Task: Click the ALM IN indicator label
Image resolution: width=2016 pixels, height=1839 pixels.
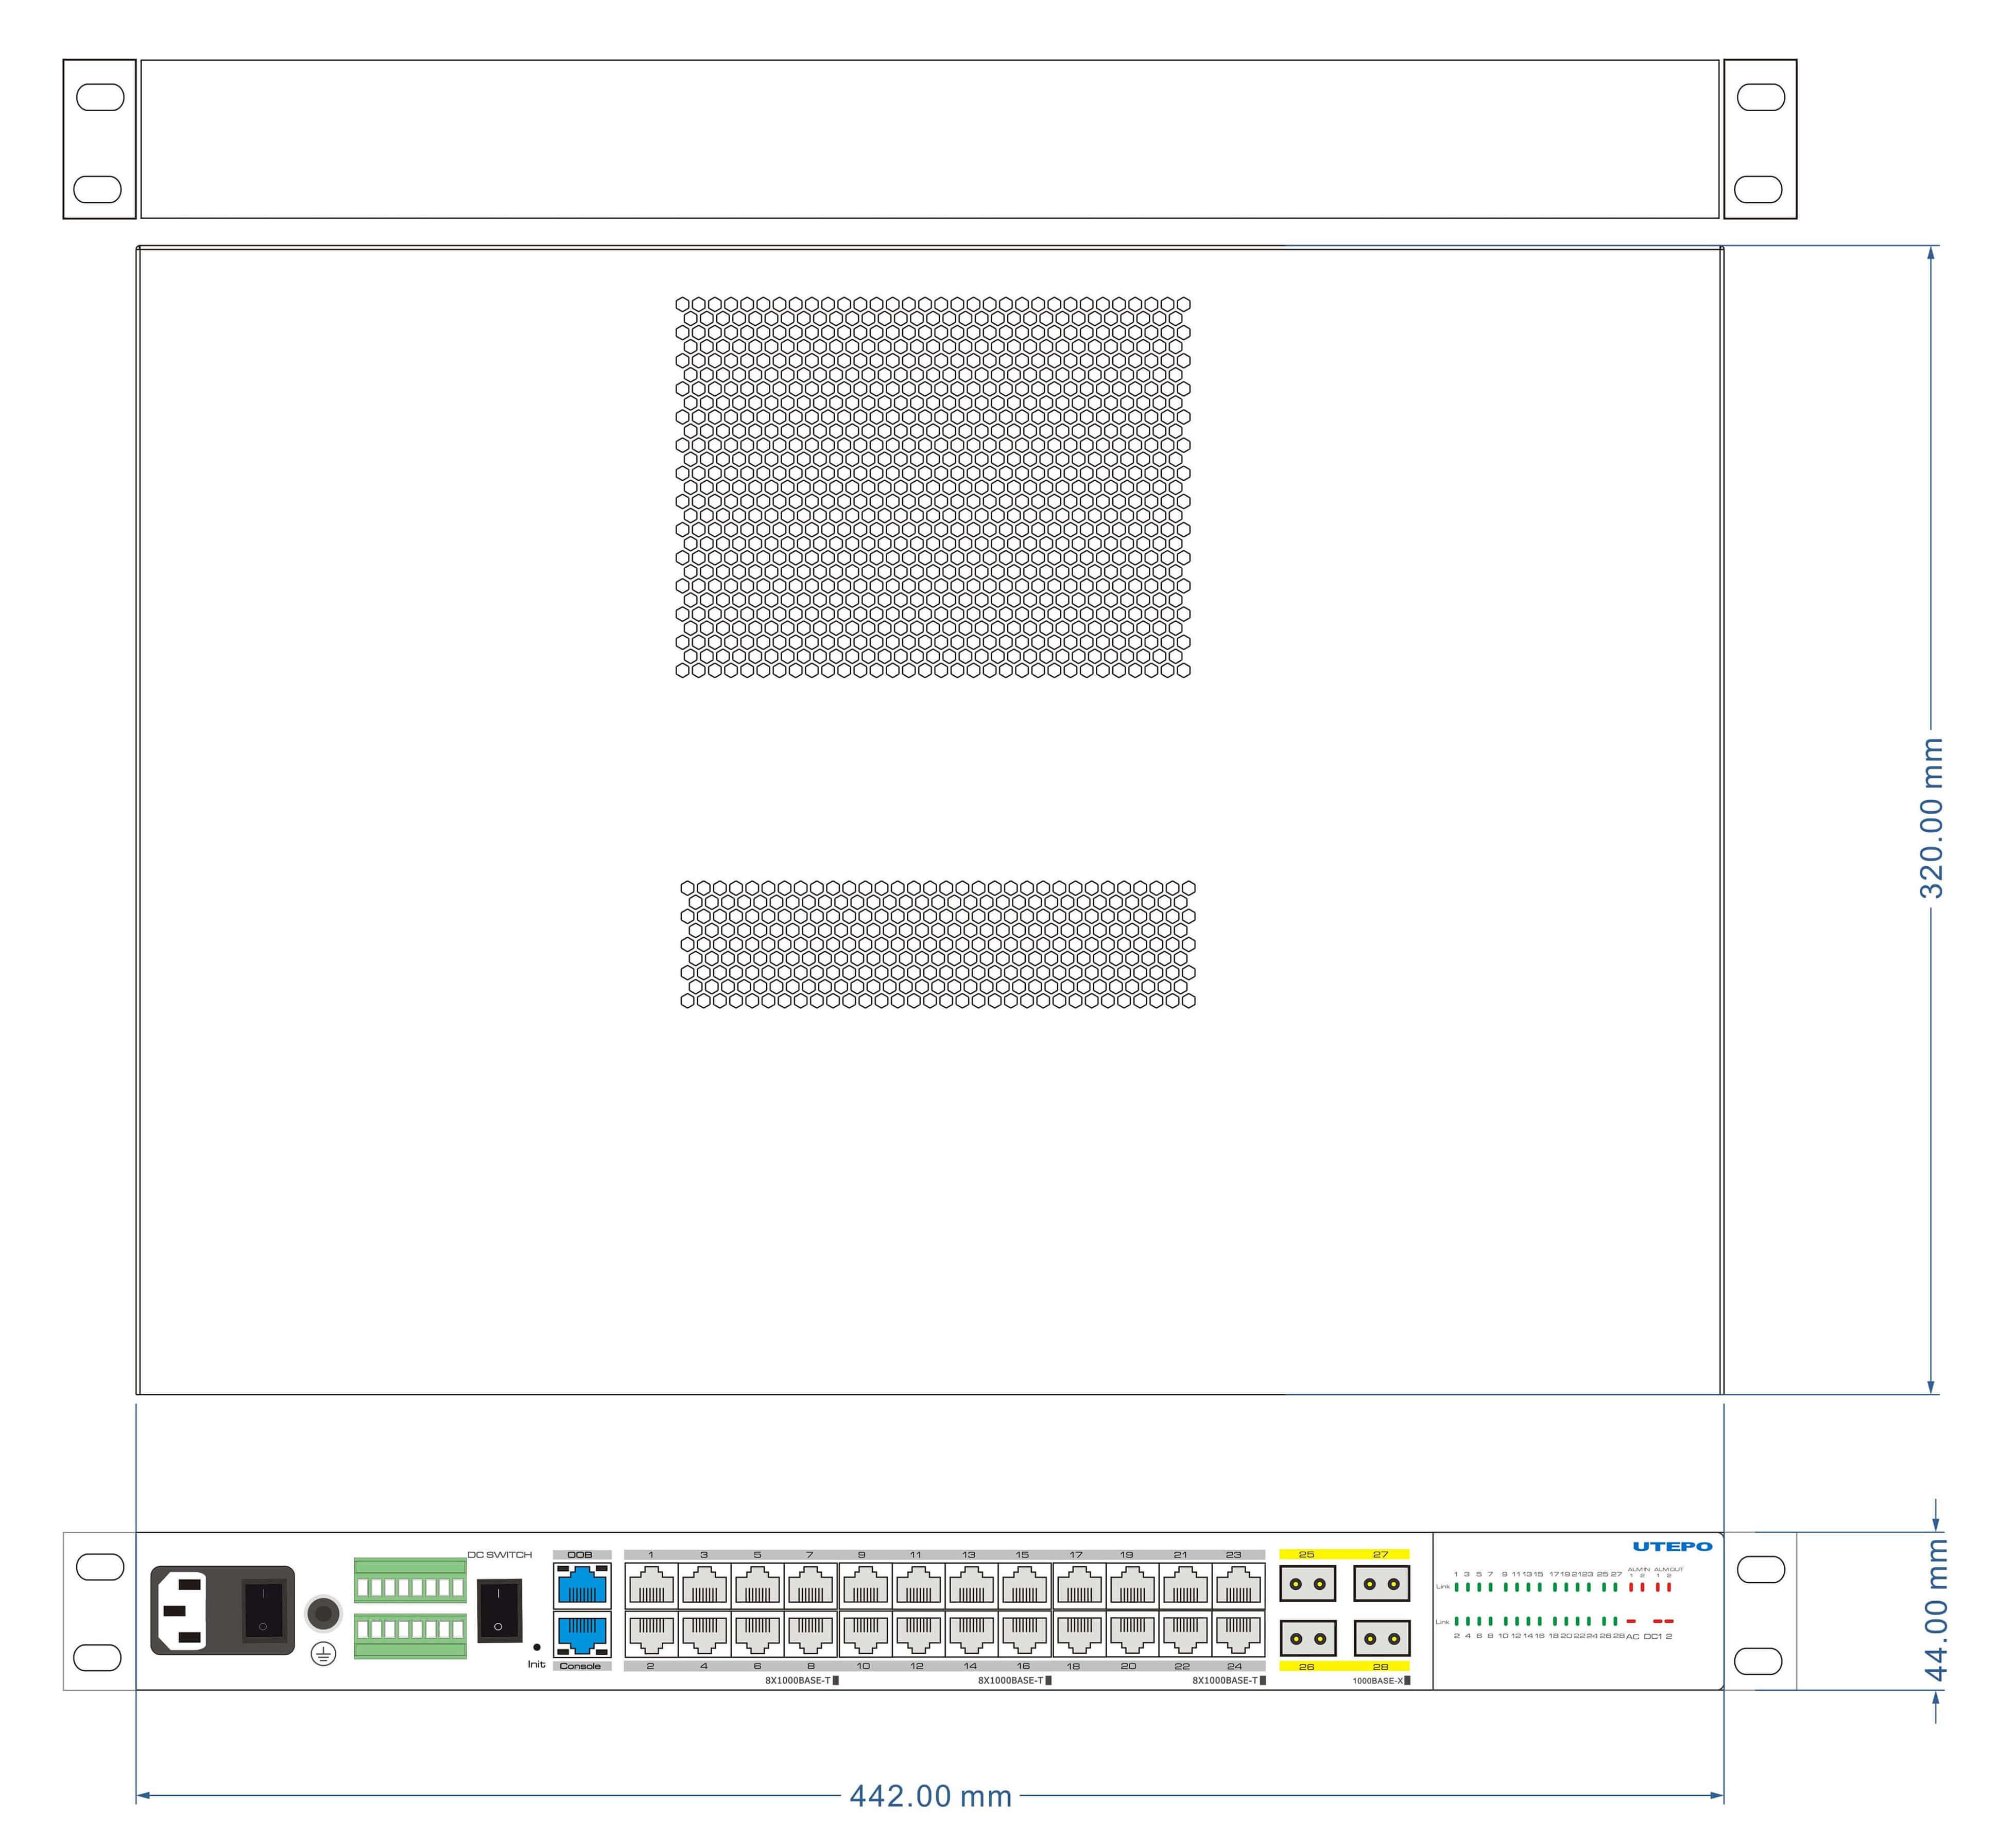Action: 1639,1569
